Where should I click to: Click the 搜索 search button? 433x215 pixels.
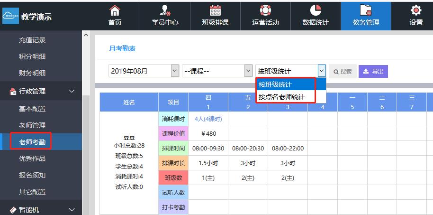tap(343, 72)
